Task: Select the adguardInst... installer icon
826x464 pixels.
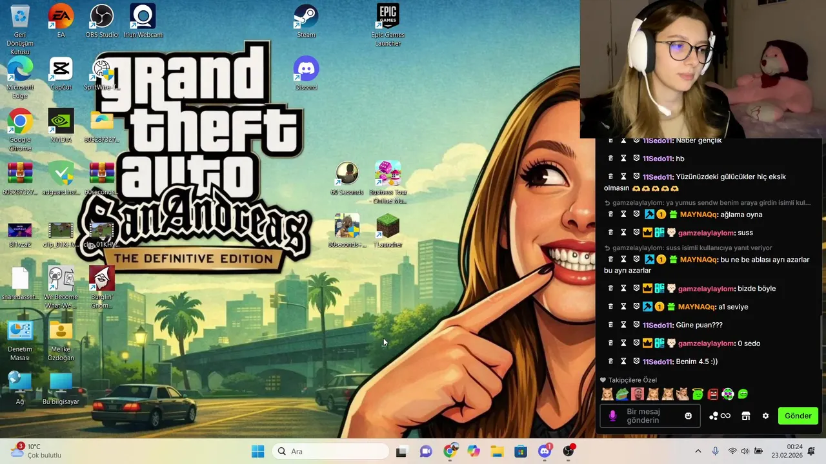Action: click(61, 178)
